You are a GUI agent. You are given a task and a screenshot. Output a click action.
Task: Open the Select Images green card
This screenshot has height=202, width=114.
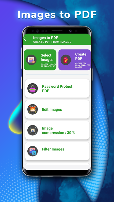click(40, 60)
